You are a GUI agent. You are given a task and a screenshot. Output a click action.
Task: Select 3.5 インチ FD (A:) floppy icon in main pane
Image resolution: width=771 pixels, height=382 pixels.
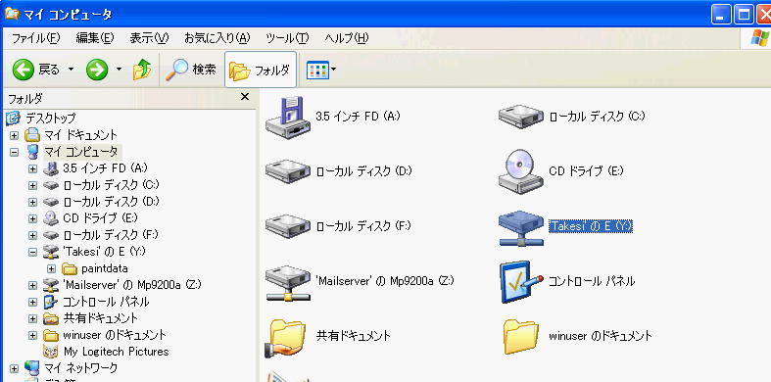tap(288, 118)
